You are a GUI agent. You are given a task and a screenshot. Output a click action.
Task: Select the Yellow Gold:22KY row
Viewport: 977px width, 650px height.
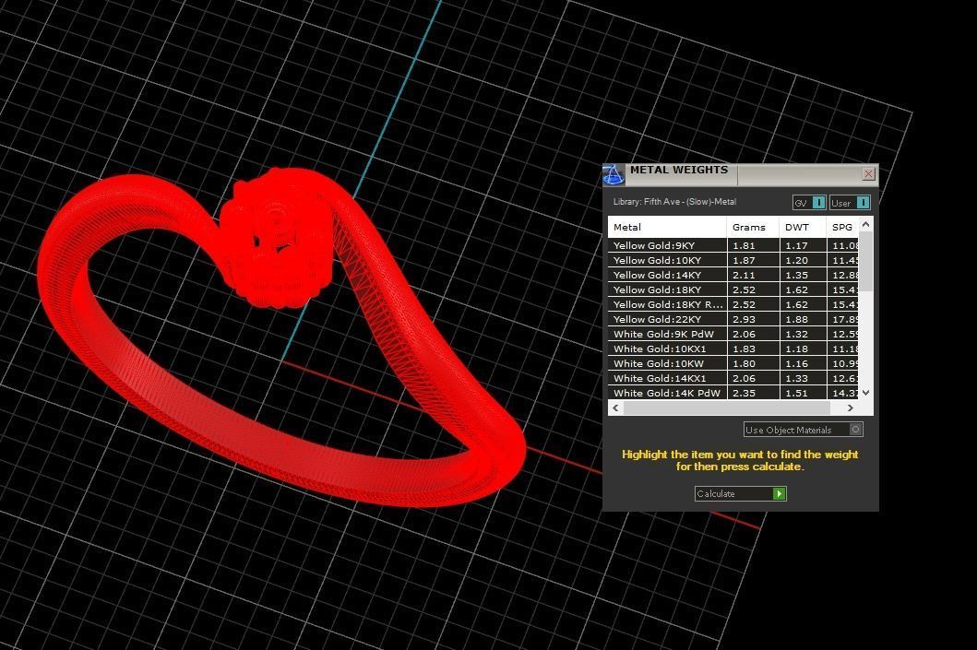(x=733, y=319)
